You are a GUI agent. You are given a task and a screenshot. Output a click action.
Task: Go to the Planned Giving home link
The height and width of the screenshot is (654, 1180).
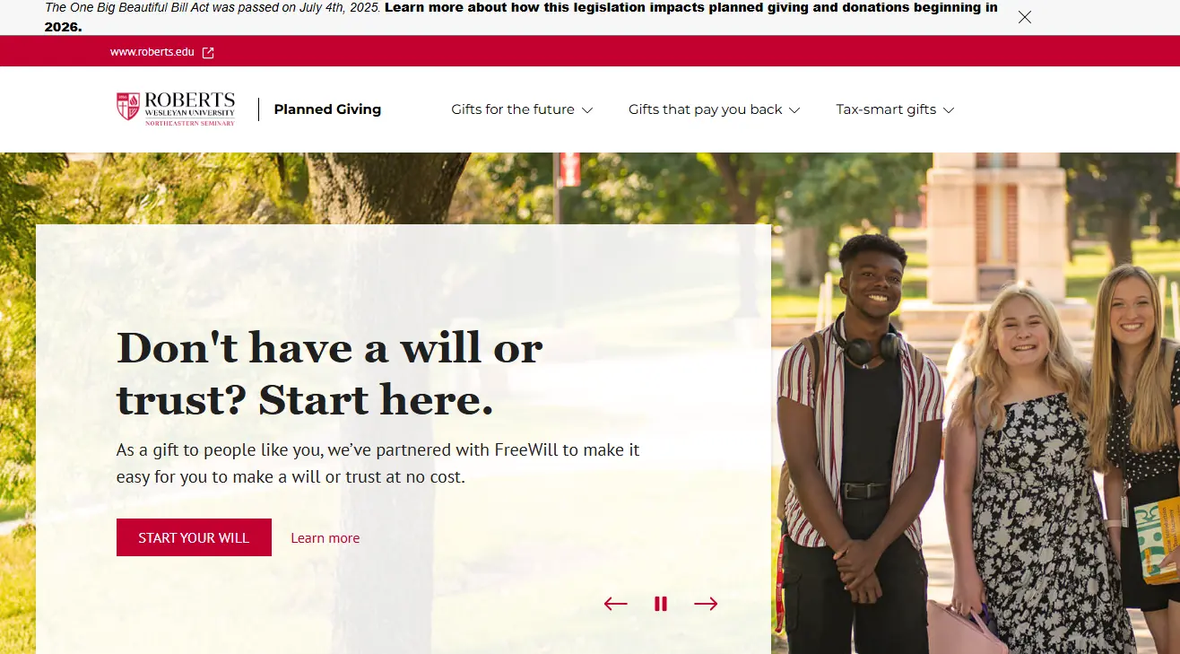(327, 109)
